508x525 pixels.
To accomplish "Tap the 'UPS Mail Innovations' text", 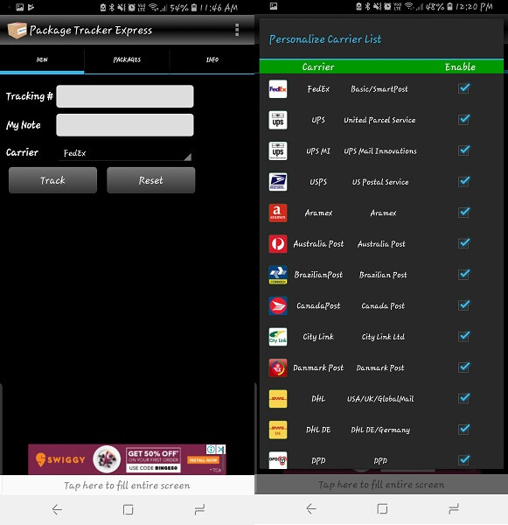I will point(380,151).
